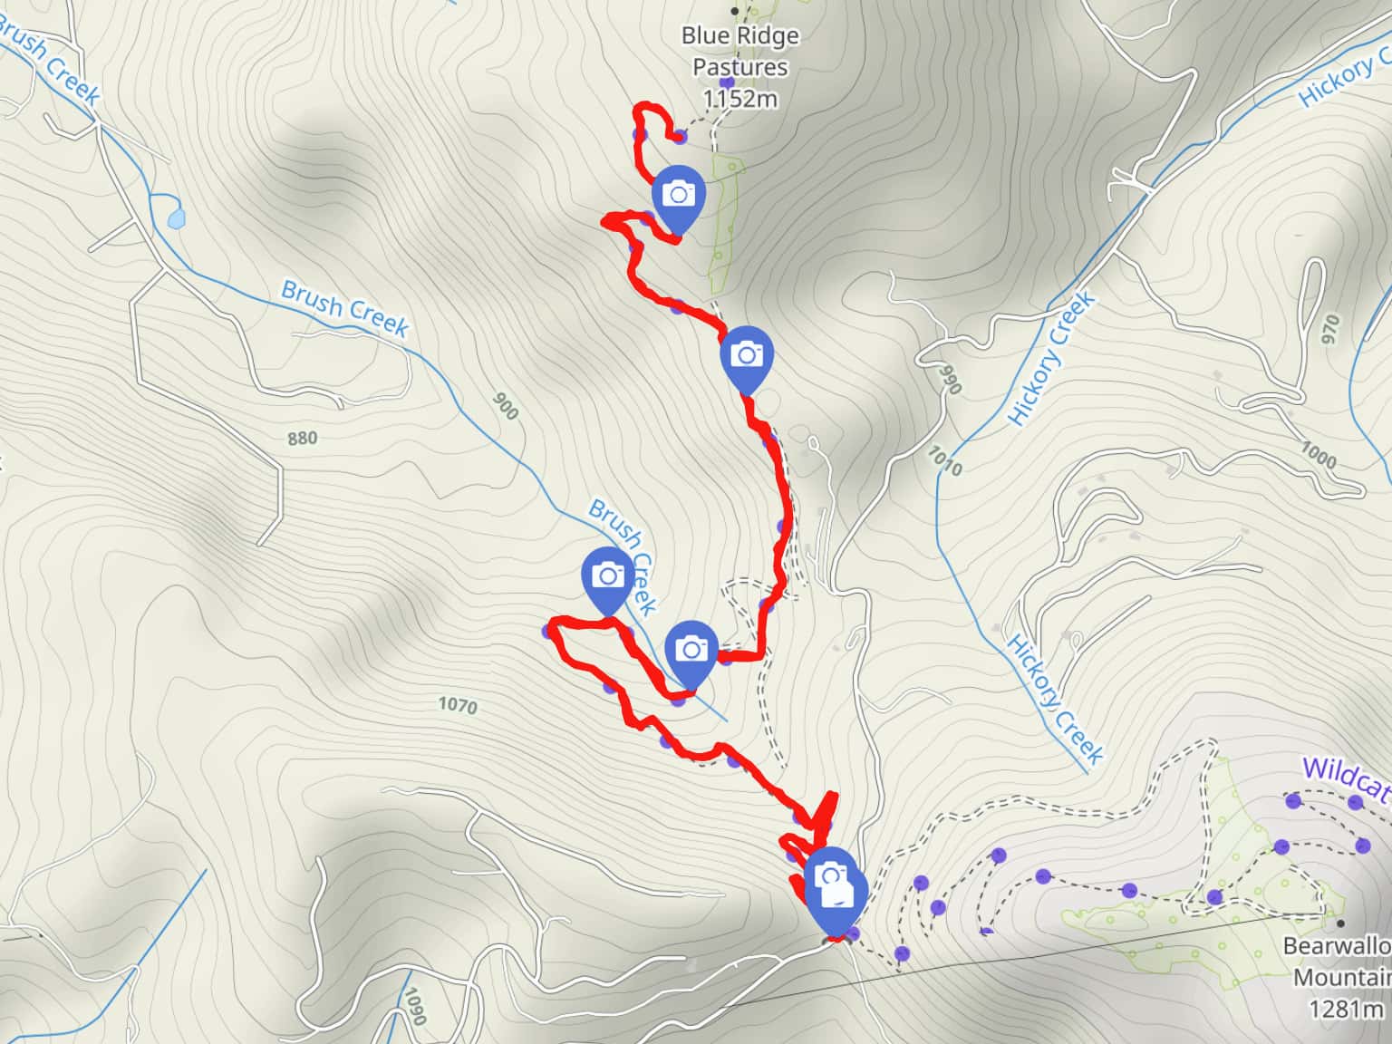Image resolution: width=1392 pixels, height=1044 pixels.
Task: Click the 900 contour label near Brush Creek
Action: [506, 406]
